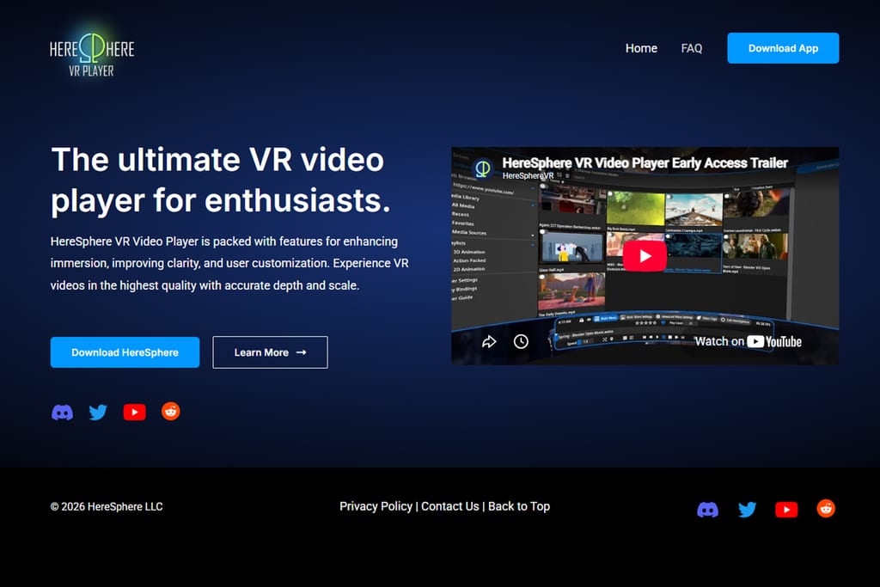This screenshot has height=587, width=880.
Task: Play the Early Access Trailer video
Action: pyautogui.click(x=645, y=256)
